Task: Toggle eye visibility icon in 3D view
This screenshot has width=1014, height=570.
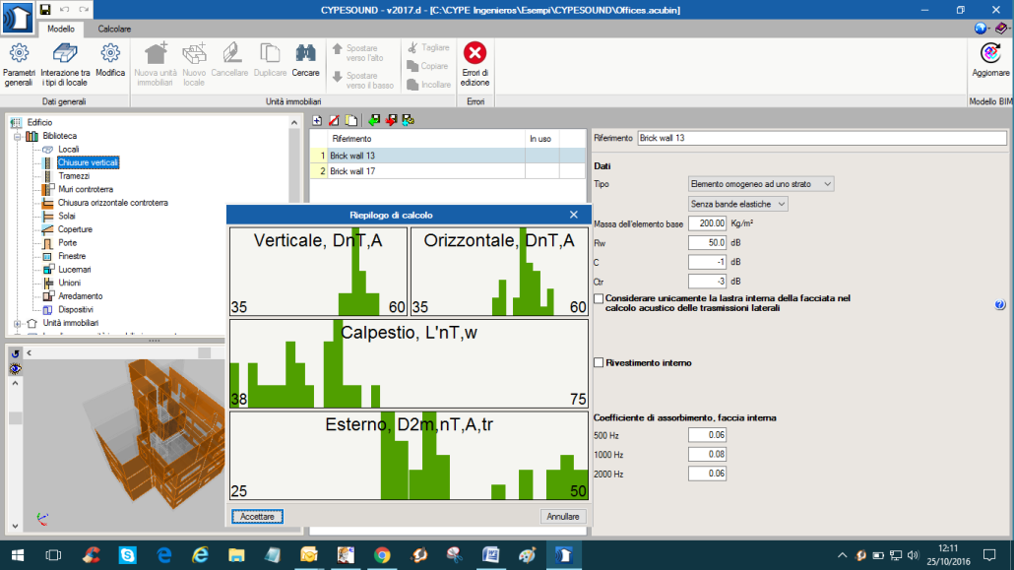Action: [x=16, y=369]
